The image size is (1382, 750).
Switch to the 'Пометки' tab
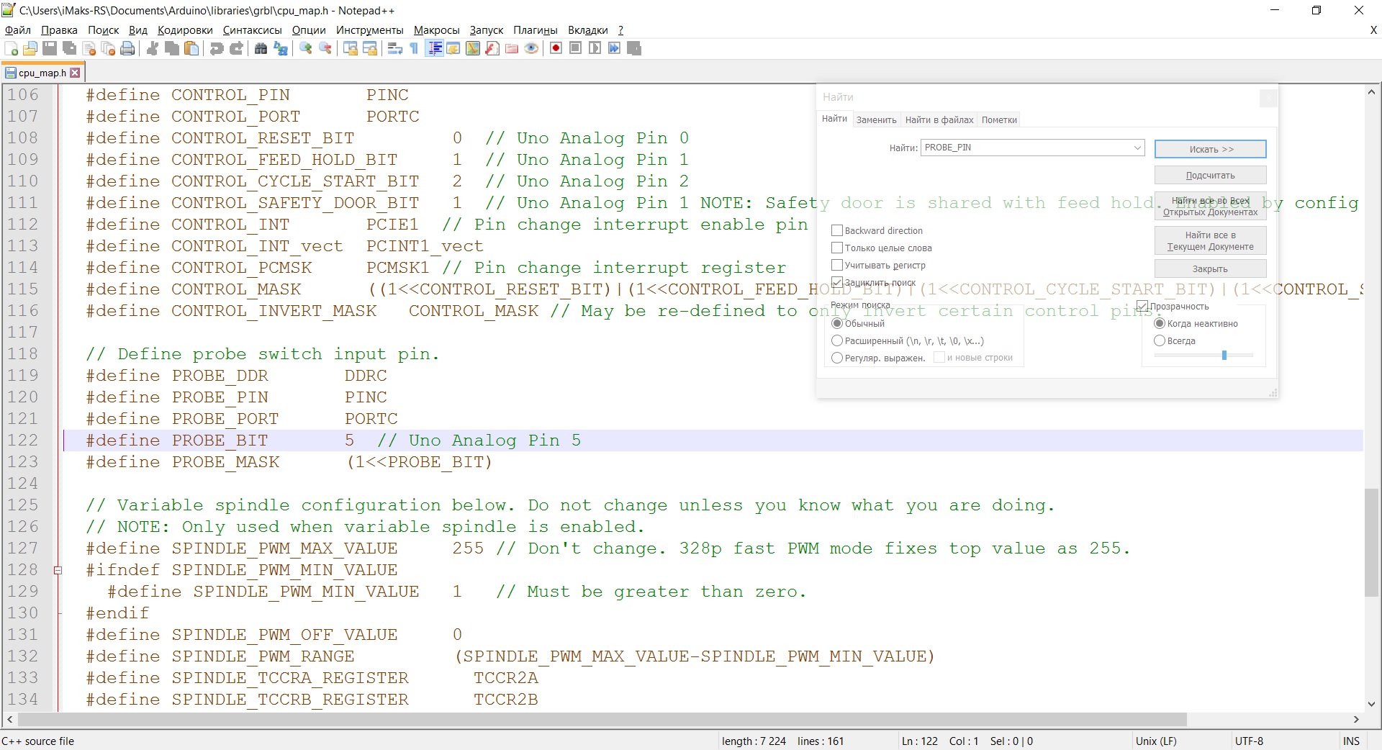pyautogui.click(x=999, y=120)
